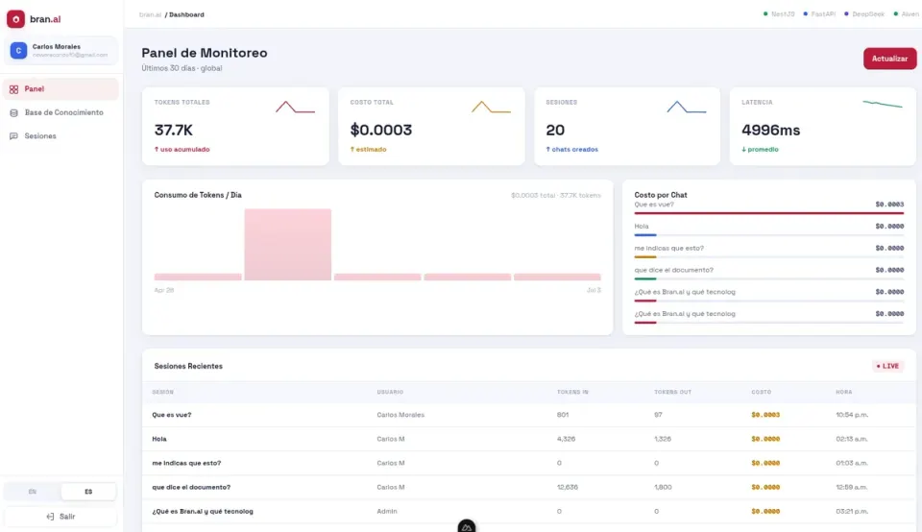Image resolution: width=922 pixels, height=532 pixels.
Task: Click the Salir logout button
Action: (x=61, y=516)
